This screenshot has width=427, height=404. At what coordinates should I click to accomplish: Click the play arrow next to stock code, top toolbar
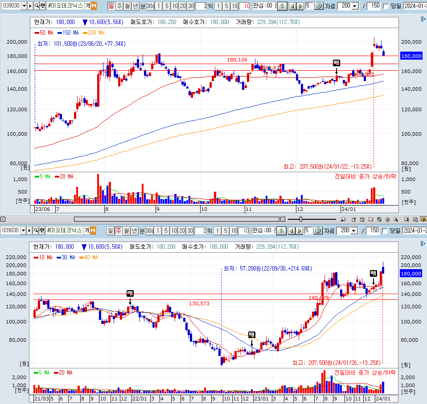click(x=30, y=6)
